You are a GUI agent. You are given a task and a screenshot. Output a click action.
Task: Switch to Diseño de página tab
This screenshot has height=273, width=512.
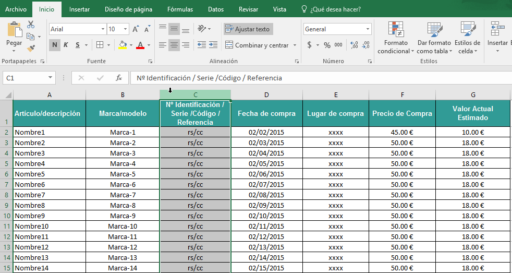point(128,9)
